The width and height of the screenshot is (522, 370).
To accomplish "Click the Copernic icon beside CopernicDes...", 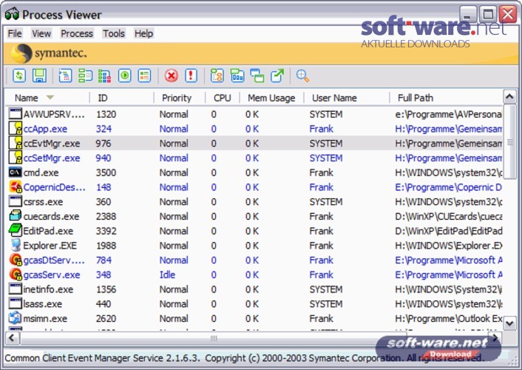I will click(x=15, y=187).
